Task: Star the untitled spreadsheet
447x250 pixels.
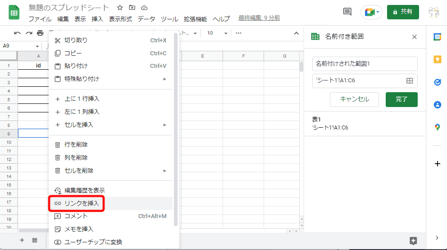Action: 120,8
